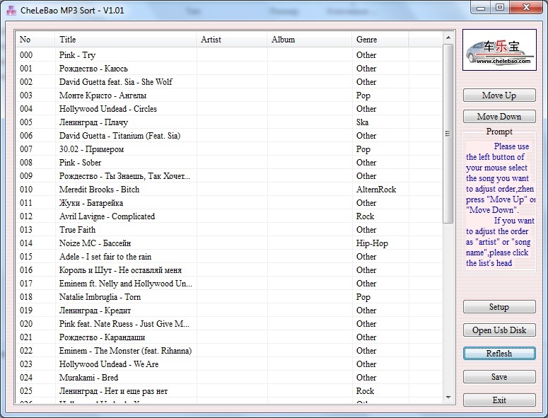548x418 pixels.
Task: Click Open Usb Disk button
Action: click(x=499, y=330)
